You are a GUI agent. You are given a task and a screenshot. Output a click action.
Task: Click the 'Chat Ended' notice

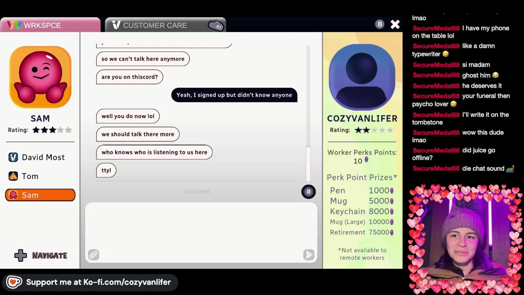(x=197, y=191)
